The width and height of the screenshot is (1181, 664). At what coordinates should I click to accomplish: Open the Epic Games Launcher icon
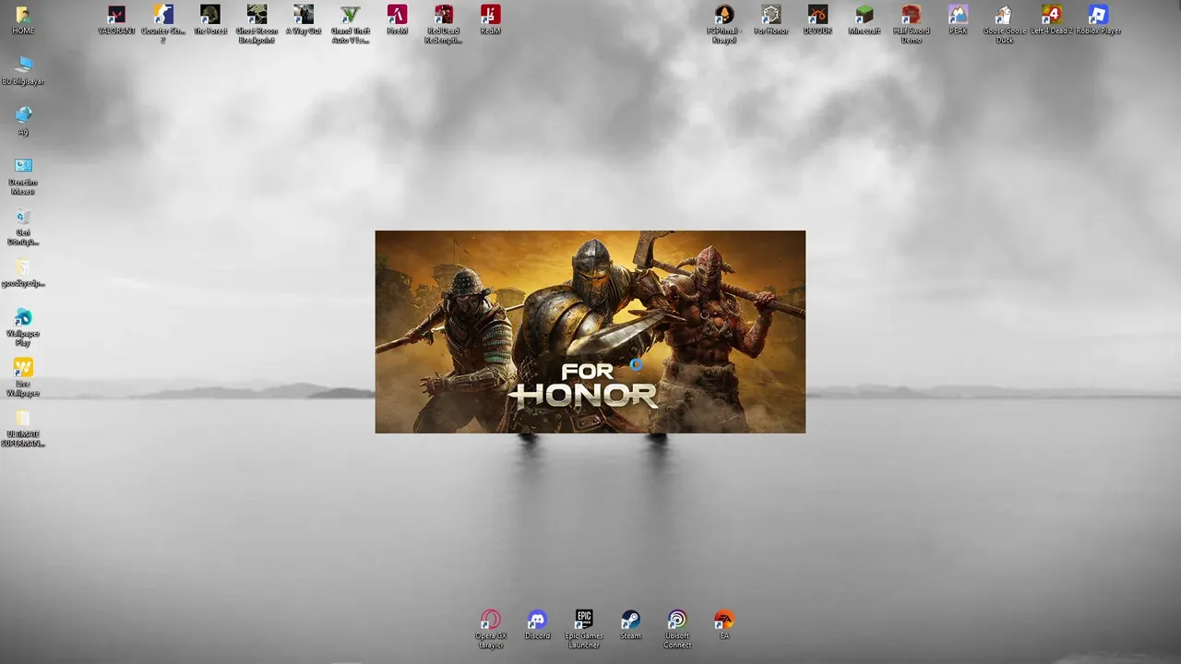point(584,620)
